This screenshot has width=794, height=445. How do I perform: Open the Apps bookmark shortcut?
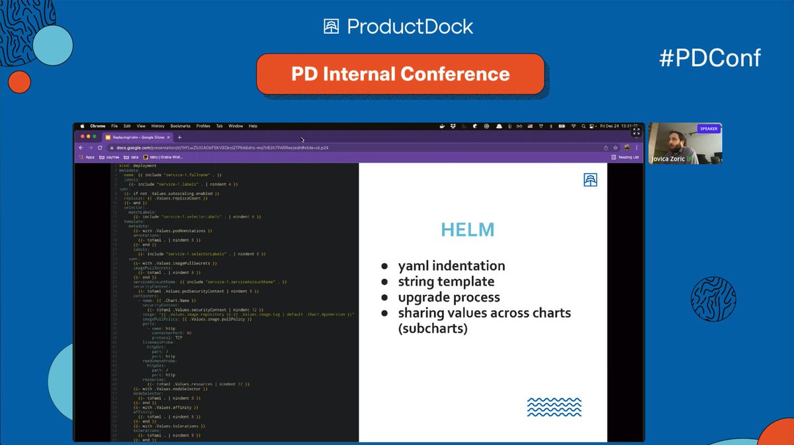point(87,157)
